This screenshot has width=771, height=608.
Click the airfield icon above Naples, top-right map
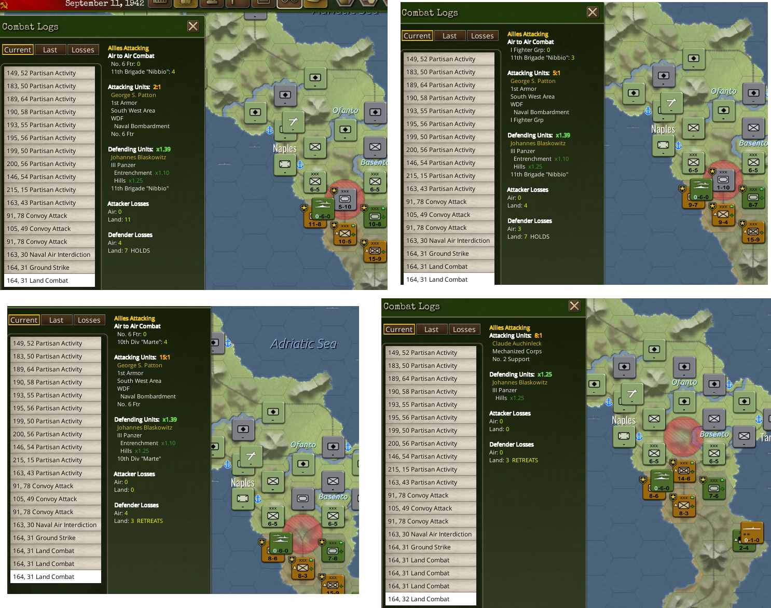pyautogui.click(x=671, y=103)
